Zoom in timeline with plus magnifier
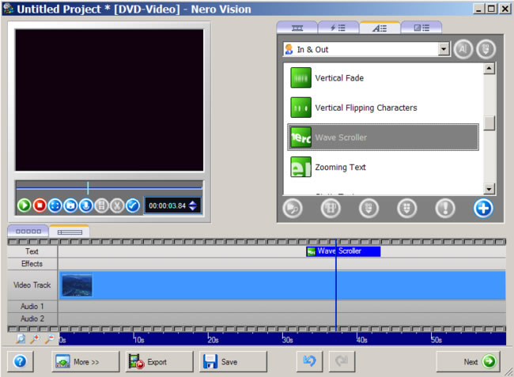 [35, 339]
